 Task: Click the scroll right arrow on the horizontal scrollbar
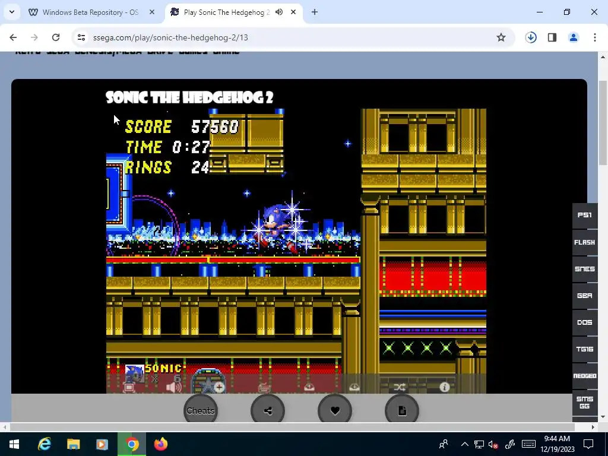pos(593,427)
